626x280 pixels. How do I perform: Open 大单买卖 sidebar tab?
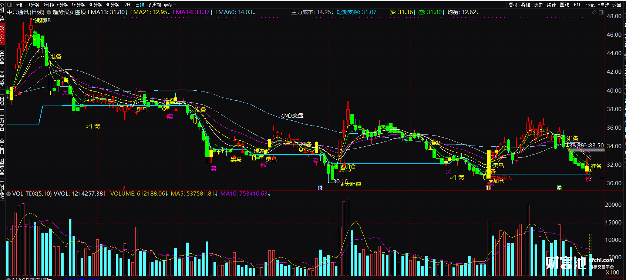tap(2, 79)
